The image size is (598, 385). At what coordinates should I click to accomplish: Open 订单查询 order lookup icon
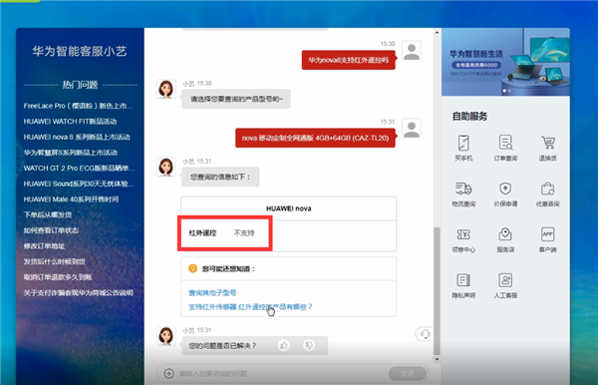pyautogui.click(x=505, y=143)
